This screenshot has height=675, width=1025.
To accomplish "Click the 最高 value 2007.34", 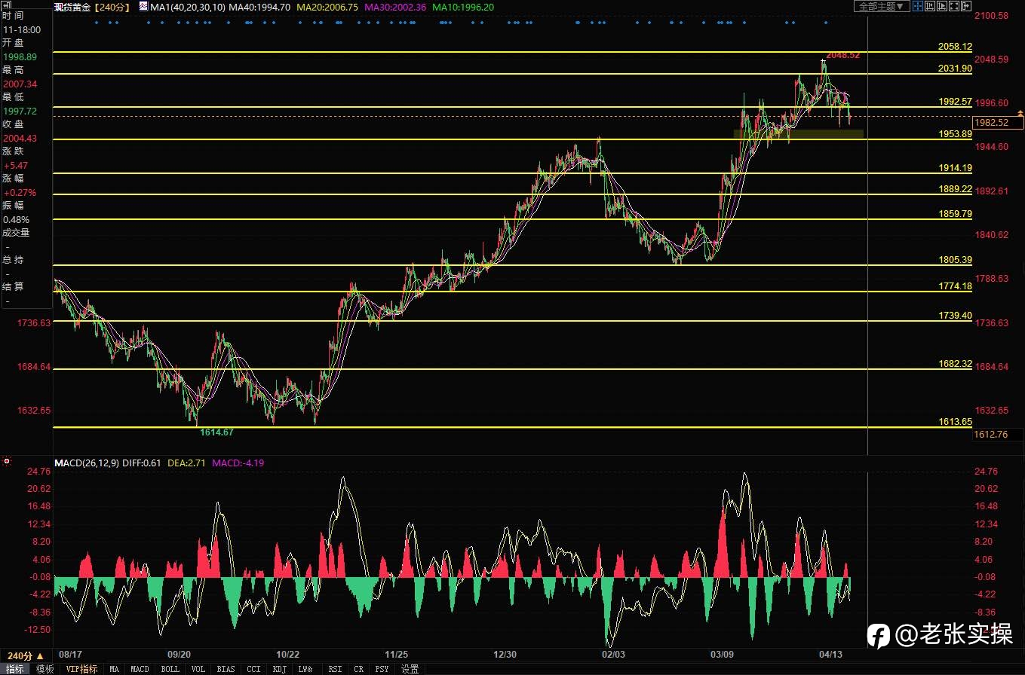I will pos(20,84).
